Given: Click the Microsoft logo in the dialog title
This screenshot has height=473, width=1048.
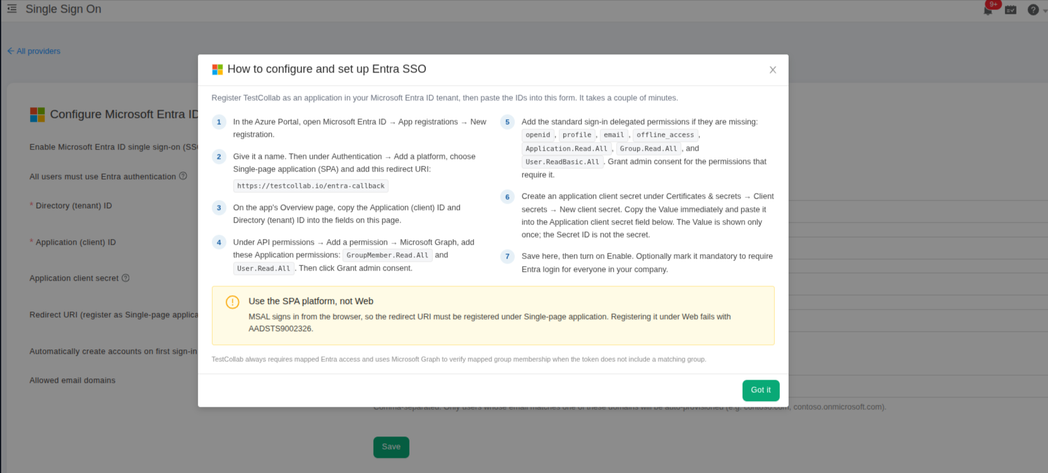Looking at the screenshot, I should click(x=217, y=69).
